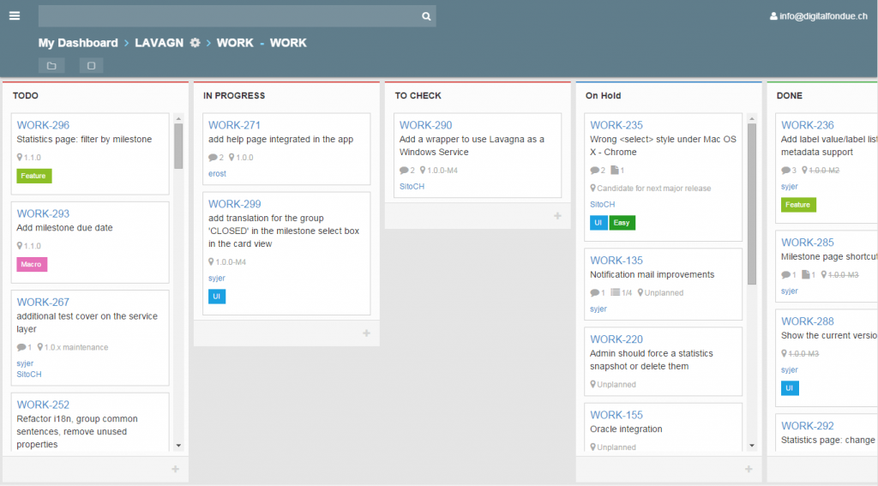The width and height of the screenshot is (878, 486).
Task: Open card WORK-252
Action: pos(43,405)
